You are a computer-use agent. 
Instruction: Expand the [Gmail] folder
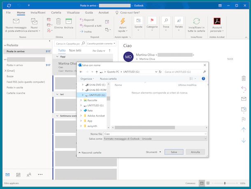pos(5,71)
